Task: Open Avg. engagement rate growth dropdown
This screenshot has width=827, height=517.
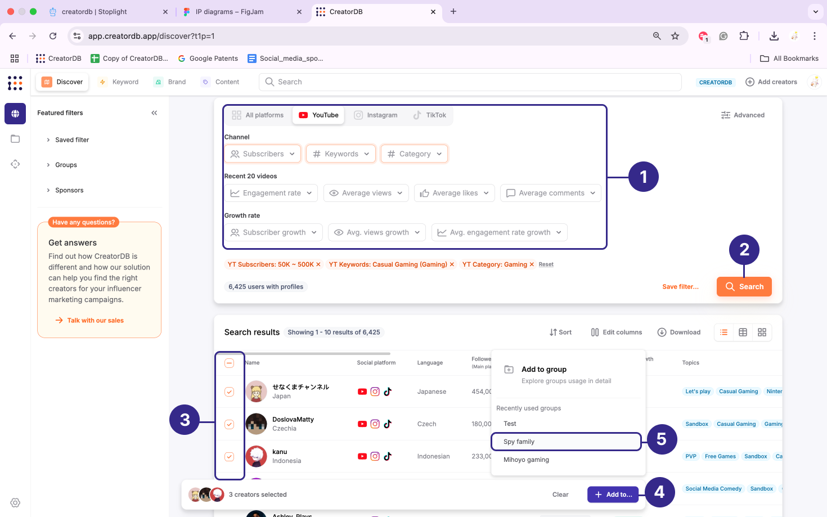Action: 500,232
